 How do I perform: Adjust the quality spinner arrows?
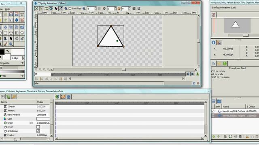pos(95,8)
